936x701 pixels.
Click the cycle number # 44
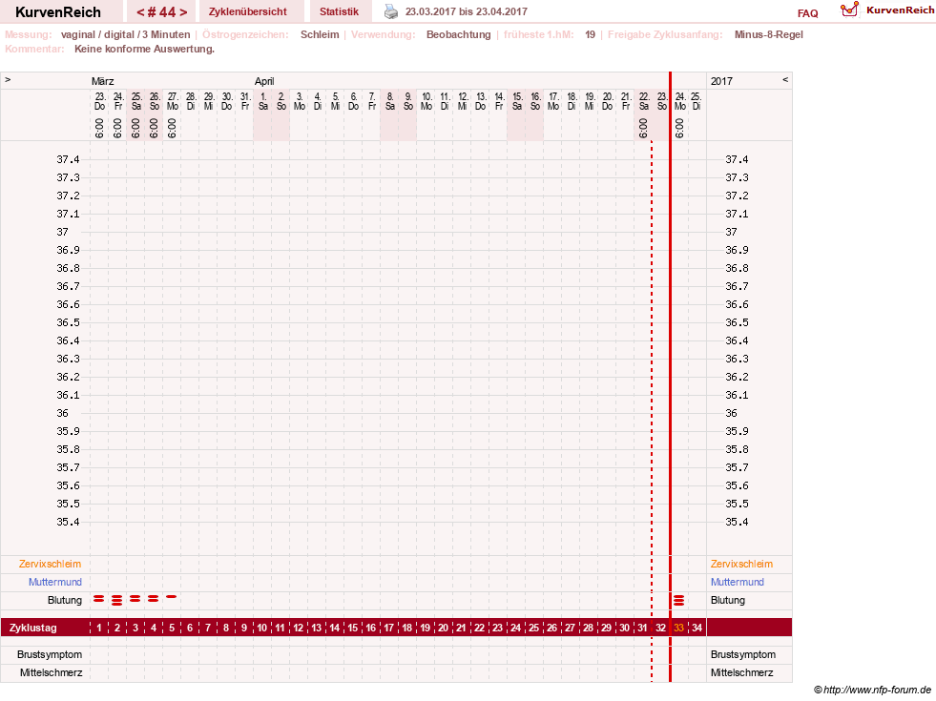click(162, 12)
